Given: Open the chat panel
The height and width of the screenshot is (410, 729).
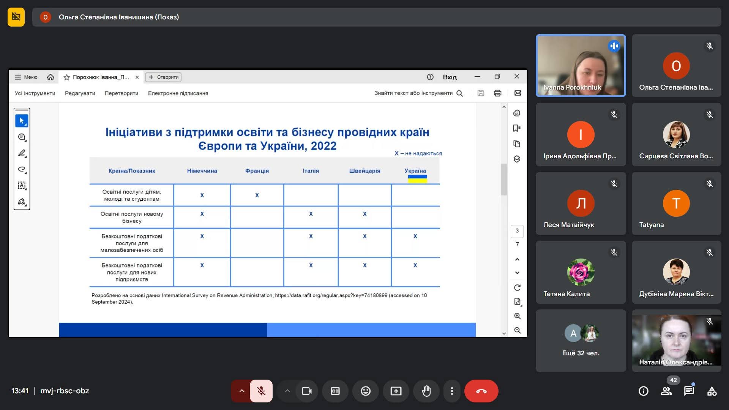Looking at the screenshot, I should (689, 391).
